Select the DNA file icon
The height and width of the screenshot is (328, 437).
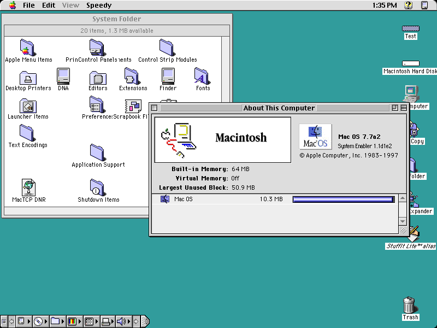pos(63,76)
